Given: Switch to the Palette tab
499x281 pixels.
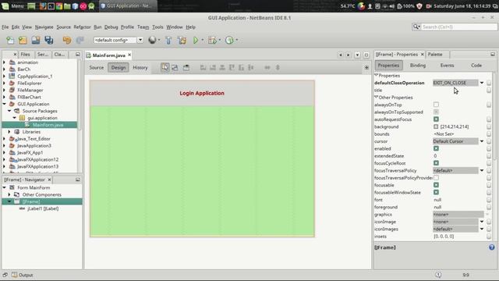Looking at the screenshot, I should tap(435, 55).
